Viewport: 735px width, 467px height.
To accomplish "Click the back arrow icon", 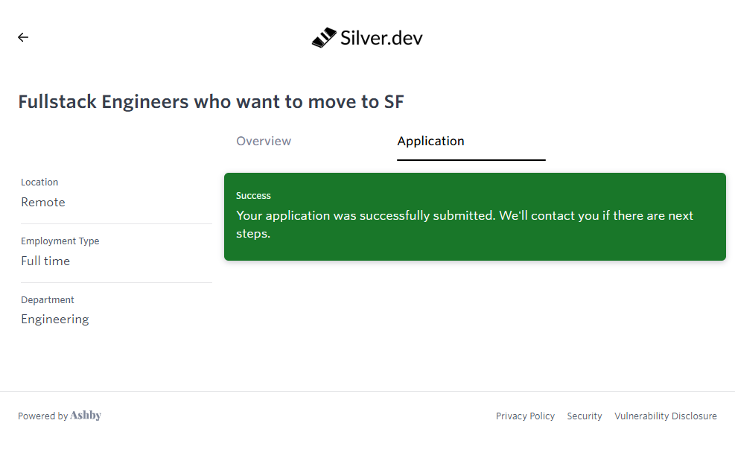I will point(23,37).
